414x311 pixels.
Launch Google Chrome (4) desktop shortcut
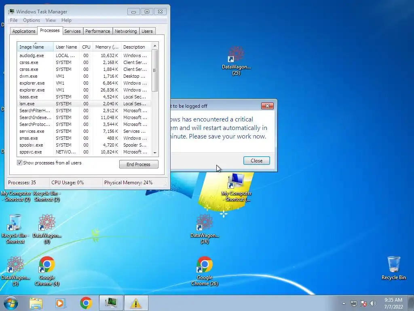click(47, 271)
